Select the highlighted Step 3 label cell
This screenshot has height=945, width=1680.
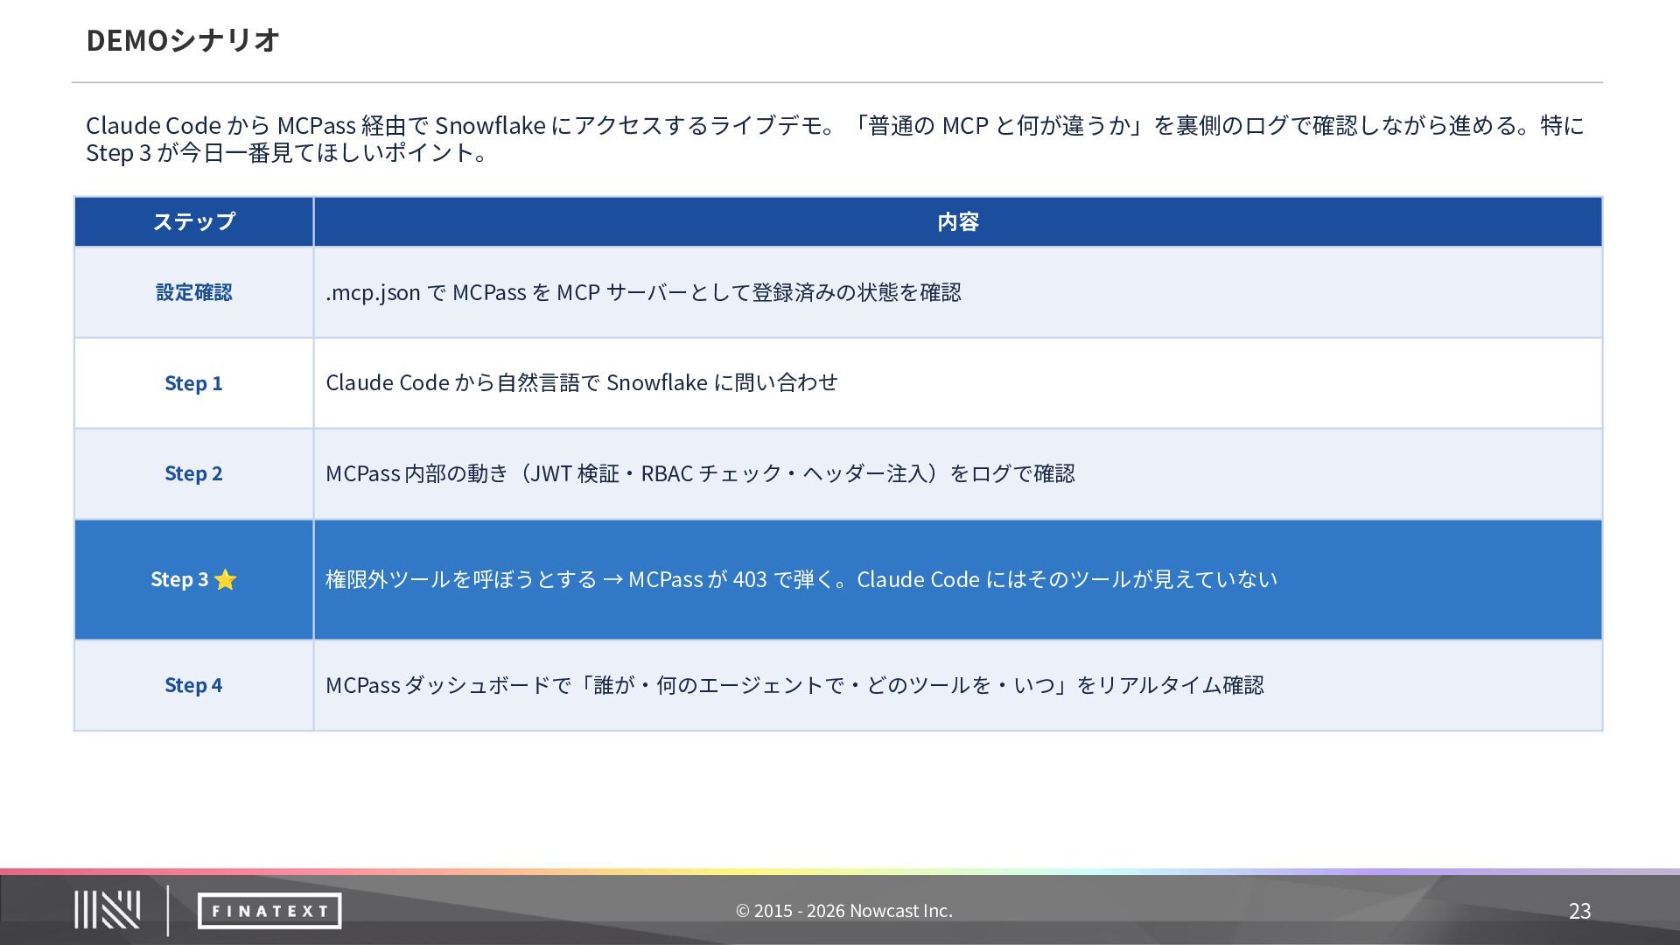point(179,579)
